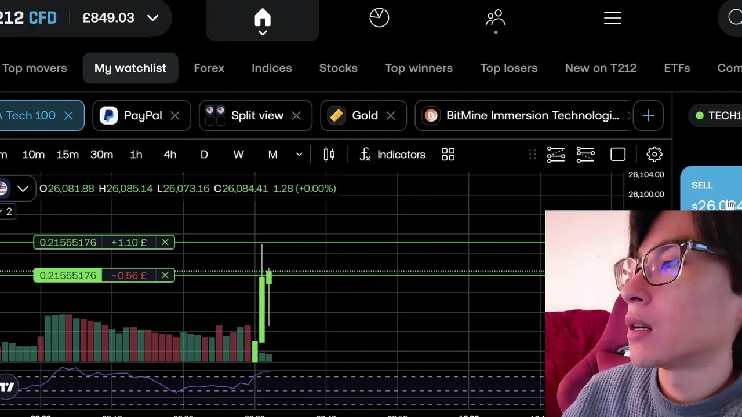This screenshot has height=417, width=742.
Task: Toggle fullscreen rectangle icon
Action: pyautogui.click(x=618, y=155)
